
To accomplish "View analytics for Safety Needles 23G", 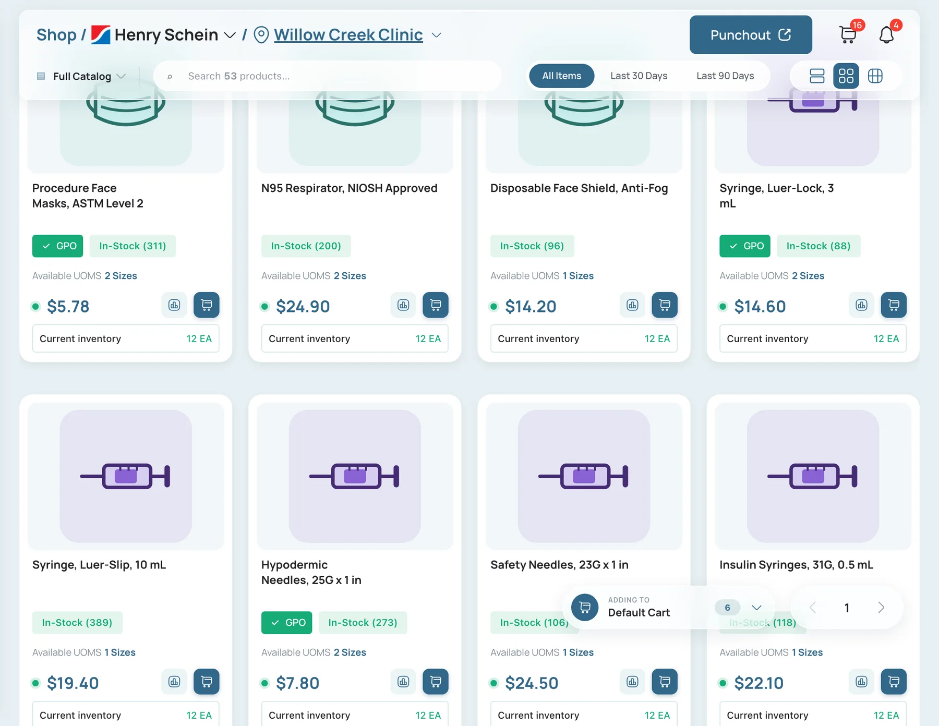I will (632, 682).
